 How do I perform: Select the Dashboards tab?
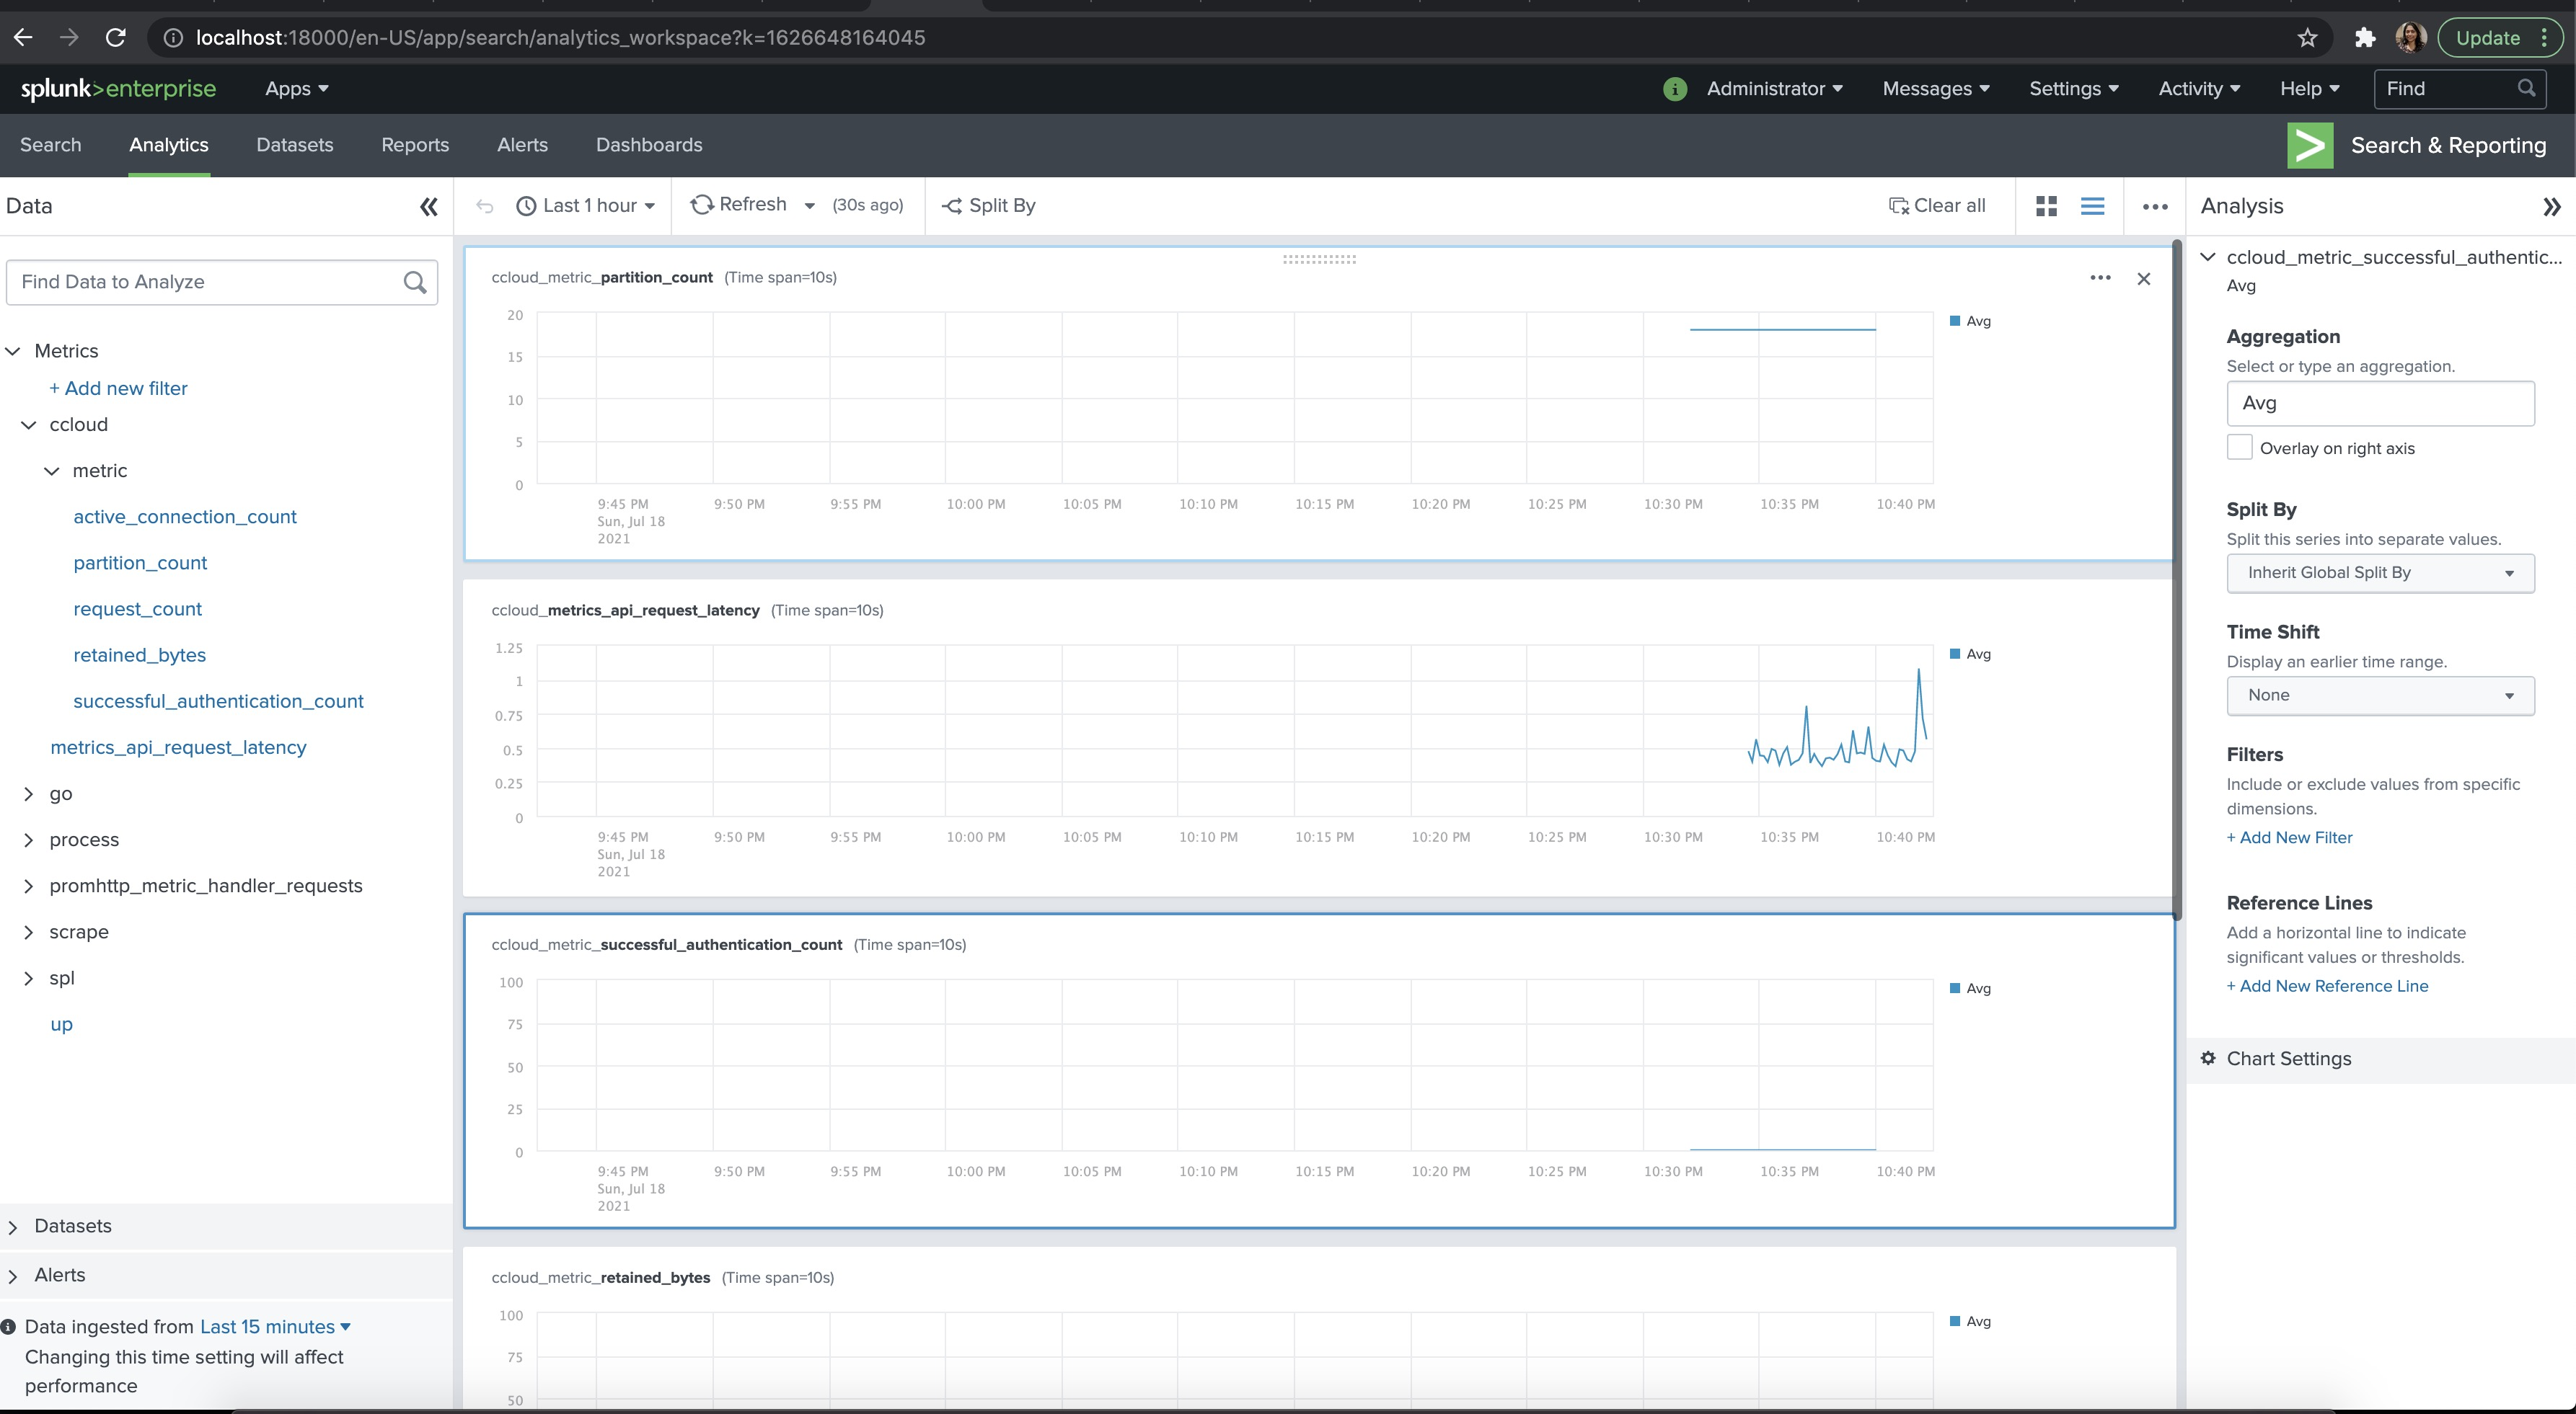pos(648,145)
